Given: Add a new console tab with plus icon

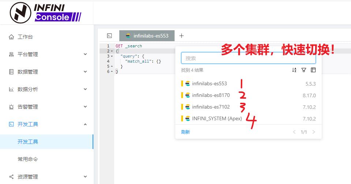Looking at the screenshot, I should click(x=182, y=36).
